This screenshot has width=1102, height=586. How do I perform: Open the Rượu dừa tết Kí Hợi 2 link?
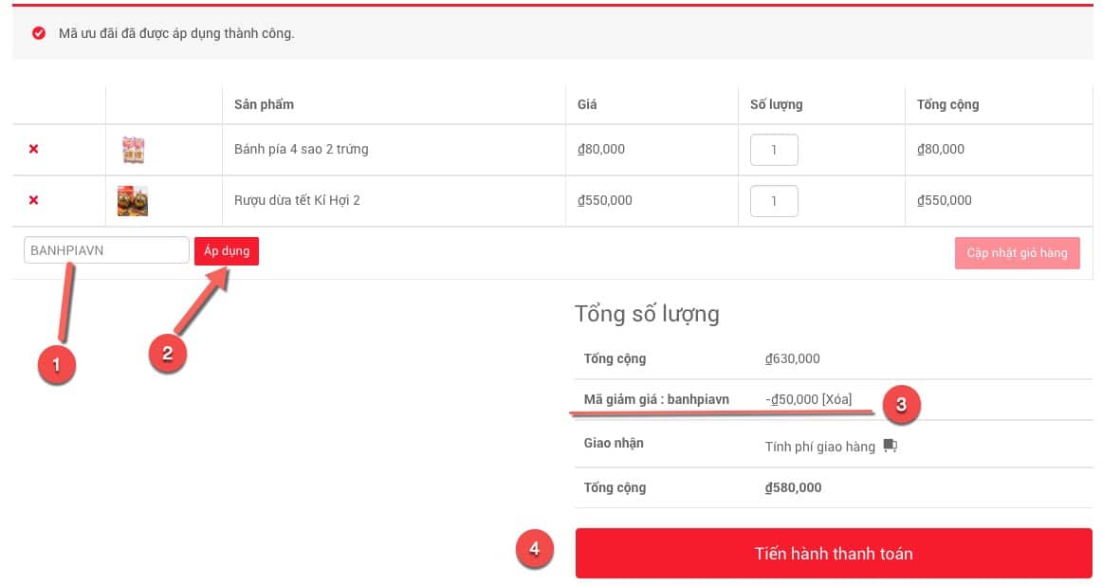(297, 201)
